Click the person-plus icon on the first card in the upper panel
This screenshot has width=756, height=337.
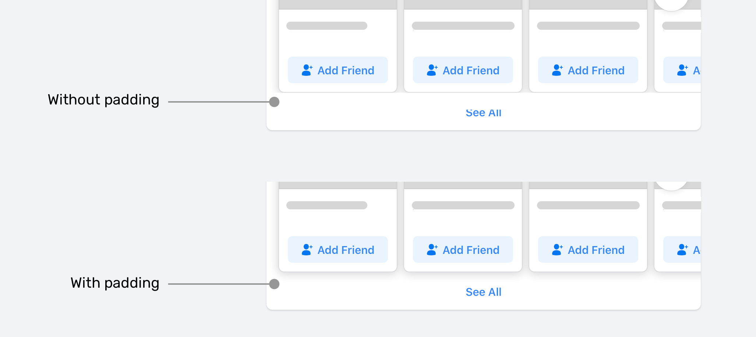[307, 70]
